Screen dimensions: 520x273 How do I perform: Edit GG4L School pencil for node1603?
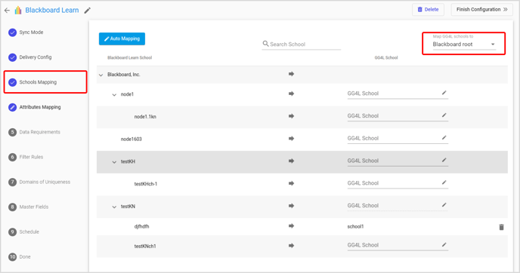coord(444,138)
